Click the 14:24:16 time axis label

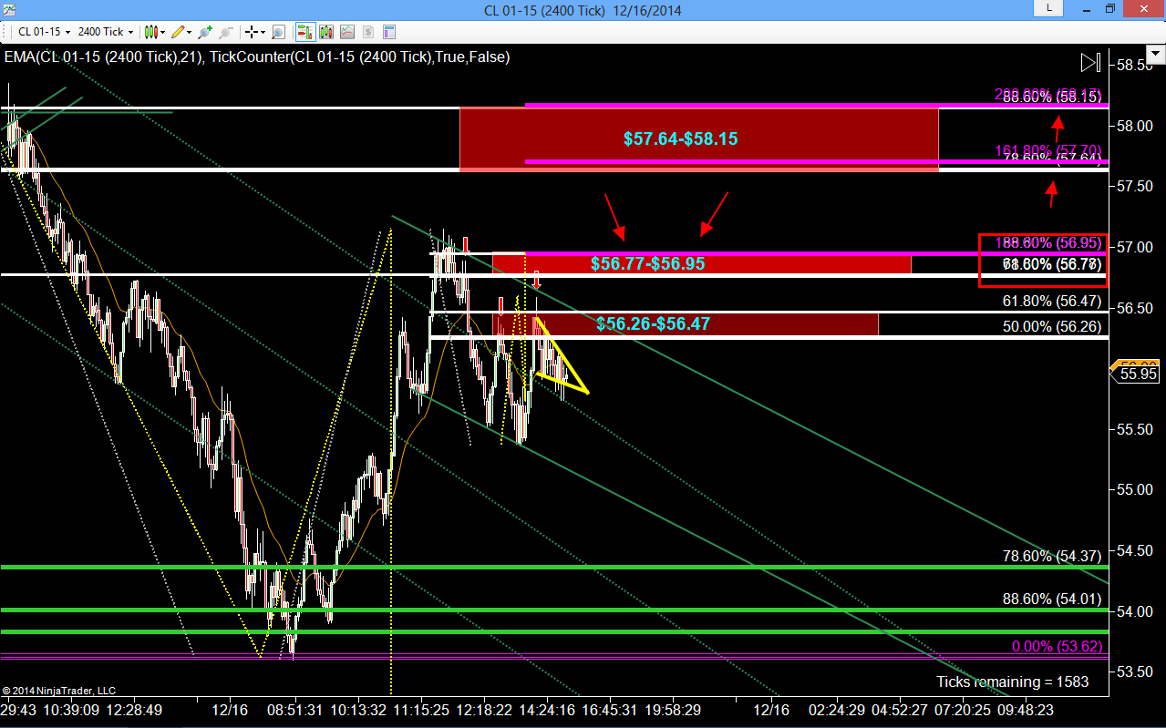(546, 709)
